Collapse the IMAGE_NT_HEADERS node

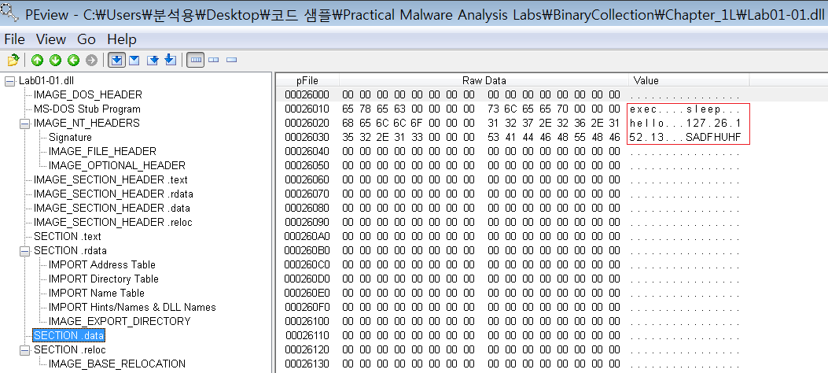(x=24, y=123)
